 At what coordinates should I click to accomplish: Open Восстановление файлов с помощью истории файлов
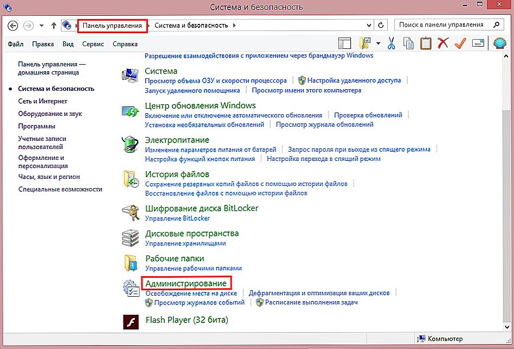(226, 194)
